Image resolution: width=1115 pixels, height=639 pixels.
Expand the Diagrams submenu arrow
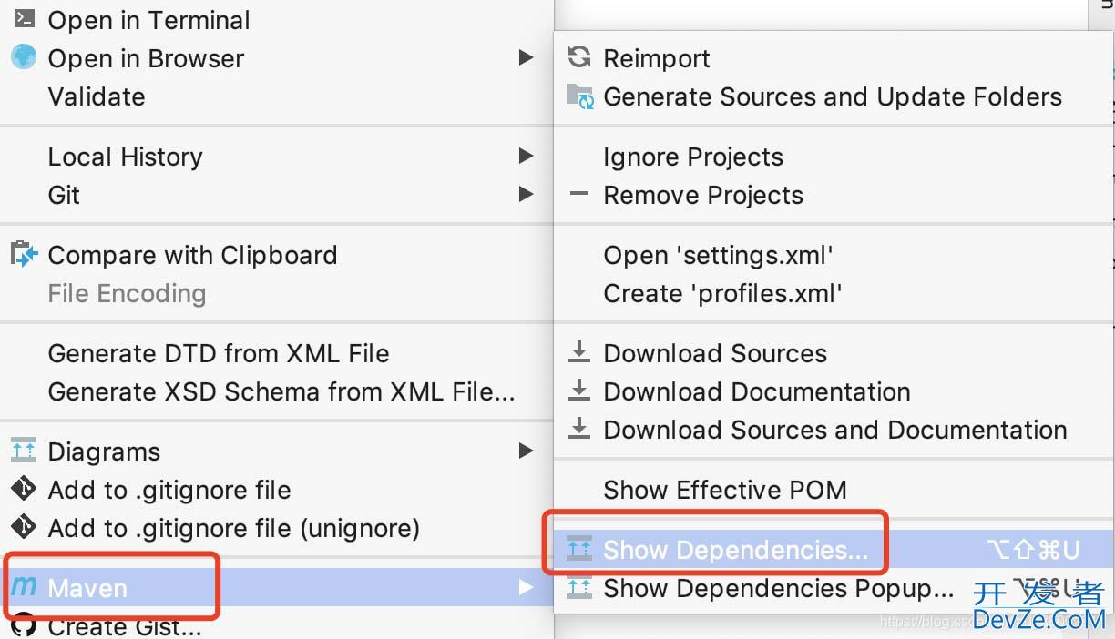click(526, 451)
